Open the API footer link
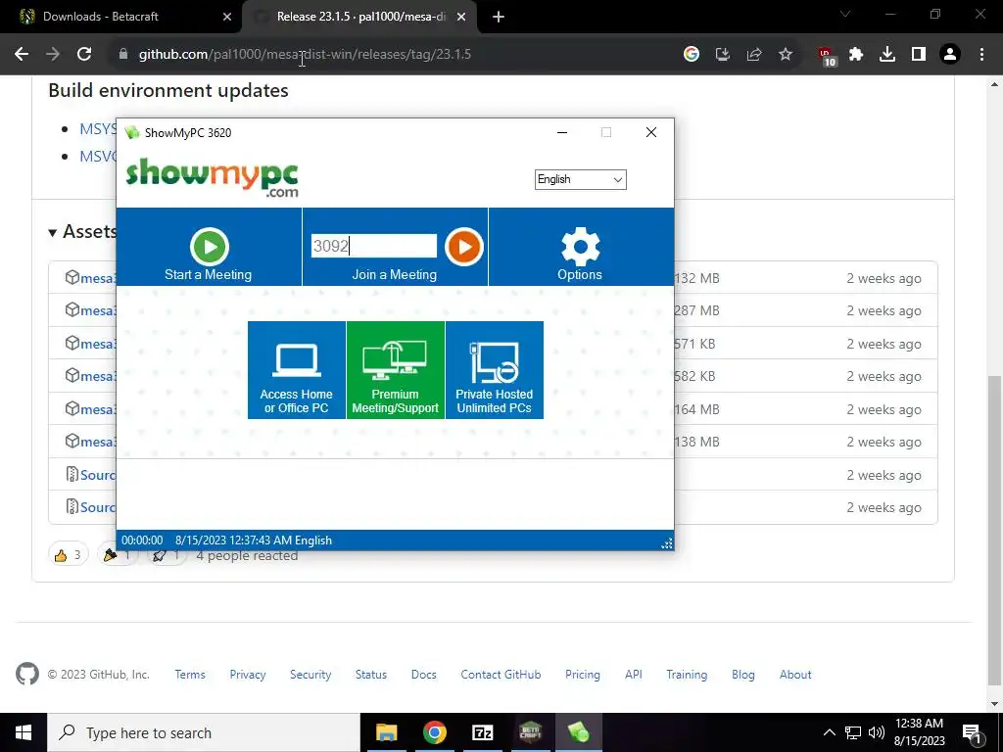This screenshot has height=752, width=1003. point(634,675)
